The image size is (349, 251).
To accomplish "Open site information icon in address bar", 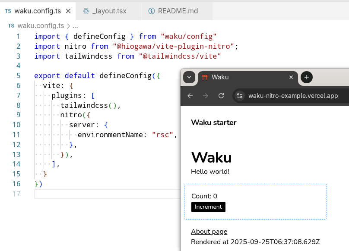I will (240, 96).
